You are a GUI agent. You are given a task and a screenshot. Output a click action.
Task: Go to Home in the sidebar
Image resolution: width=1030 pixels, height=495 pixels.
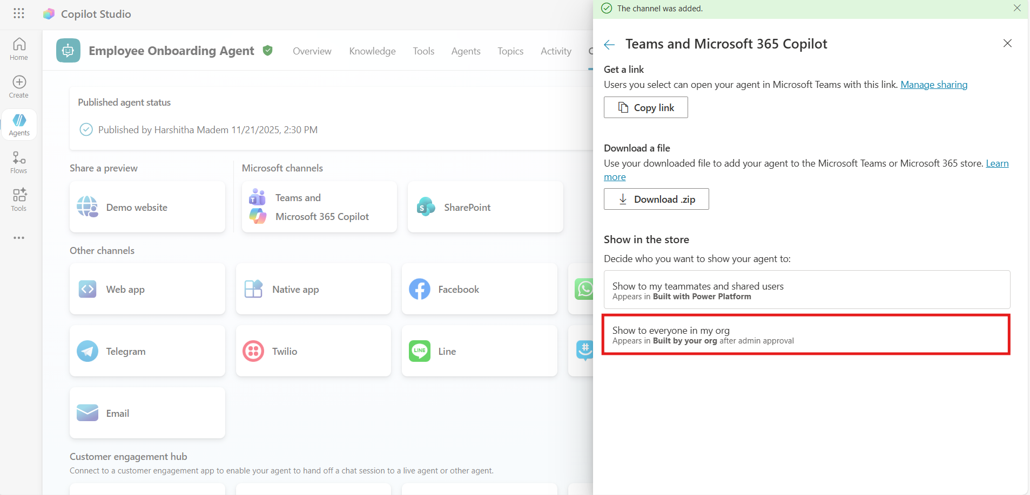19,49
